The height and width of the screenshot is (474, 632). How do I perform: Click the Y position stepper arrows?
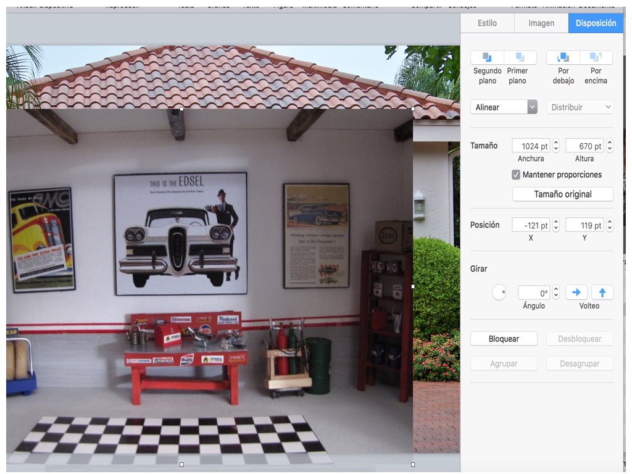point(610,225)
